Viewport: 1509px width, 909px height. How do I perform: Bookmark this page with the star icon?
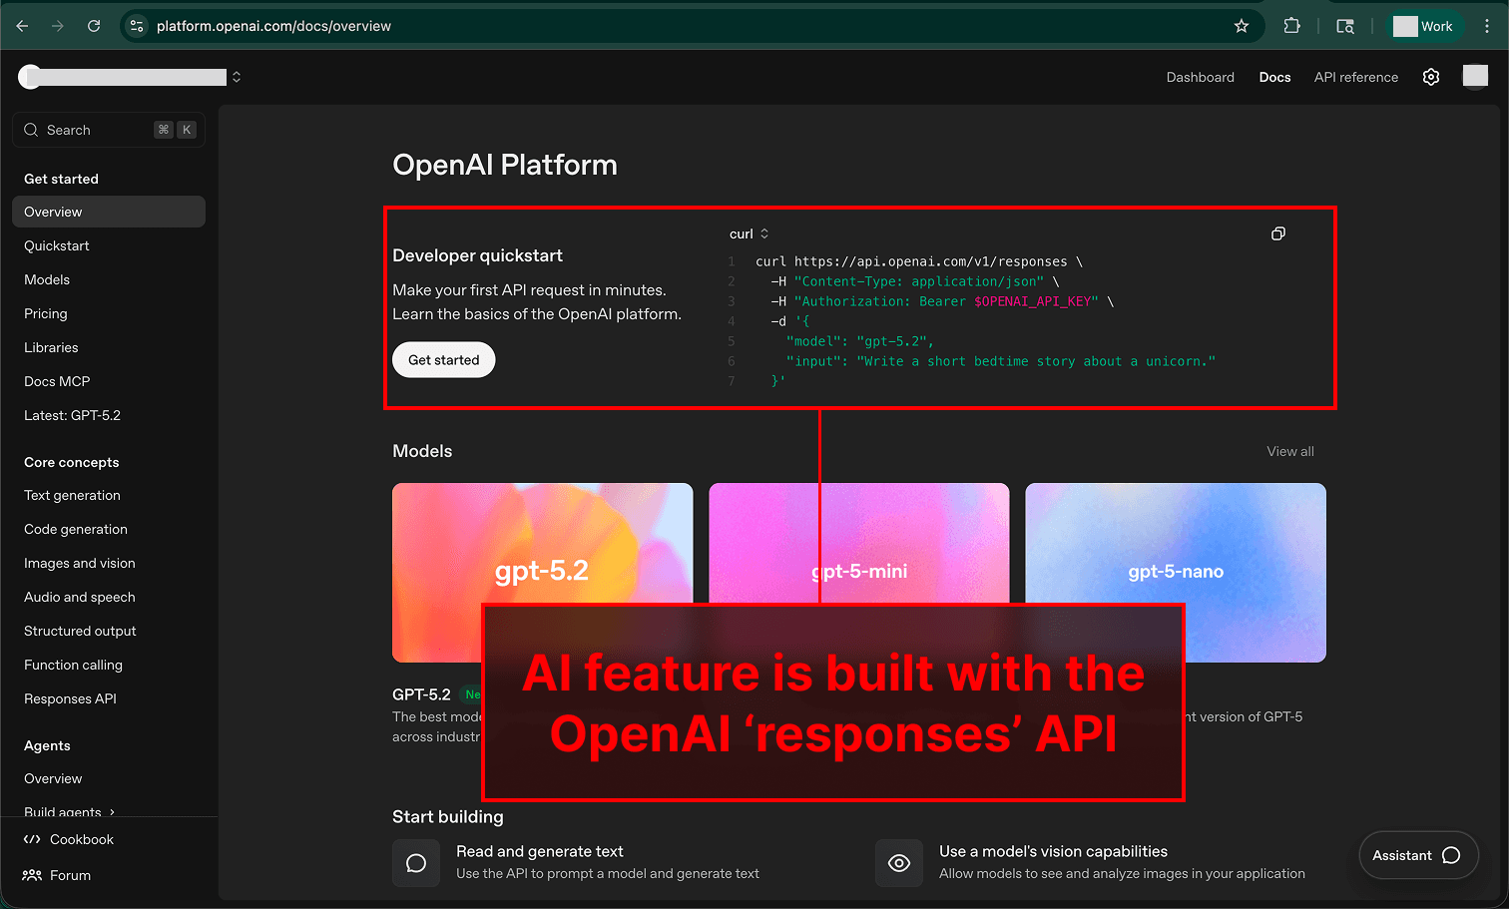(x=1241, y=25)
